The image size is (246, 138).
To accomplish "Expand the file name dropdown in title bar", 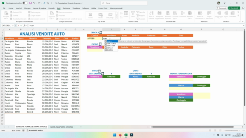I will pyautogui.click(x=82, y=3).
